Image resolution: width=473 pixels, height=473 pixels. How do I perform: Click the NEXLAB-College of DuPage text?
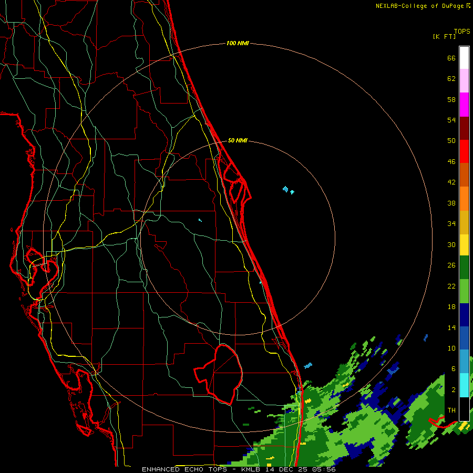(419, 6)
